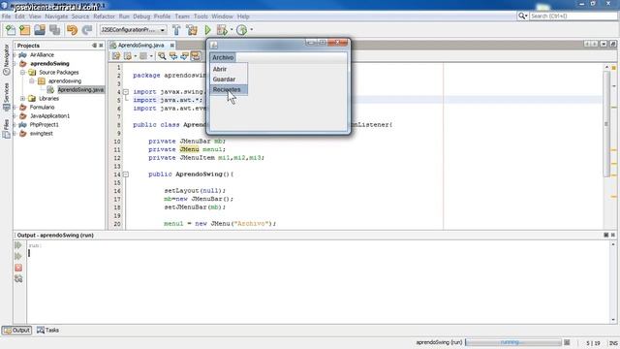Image resolution: width=620 pixels, height=349 pixels.
Task: Stop the running process in Output panel
Action: pos(18,268)
